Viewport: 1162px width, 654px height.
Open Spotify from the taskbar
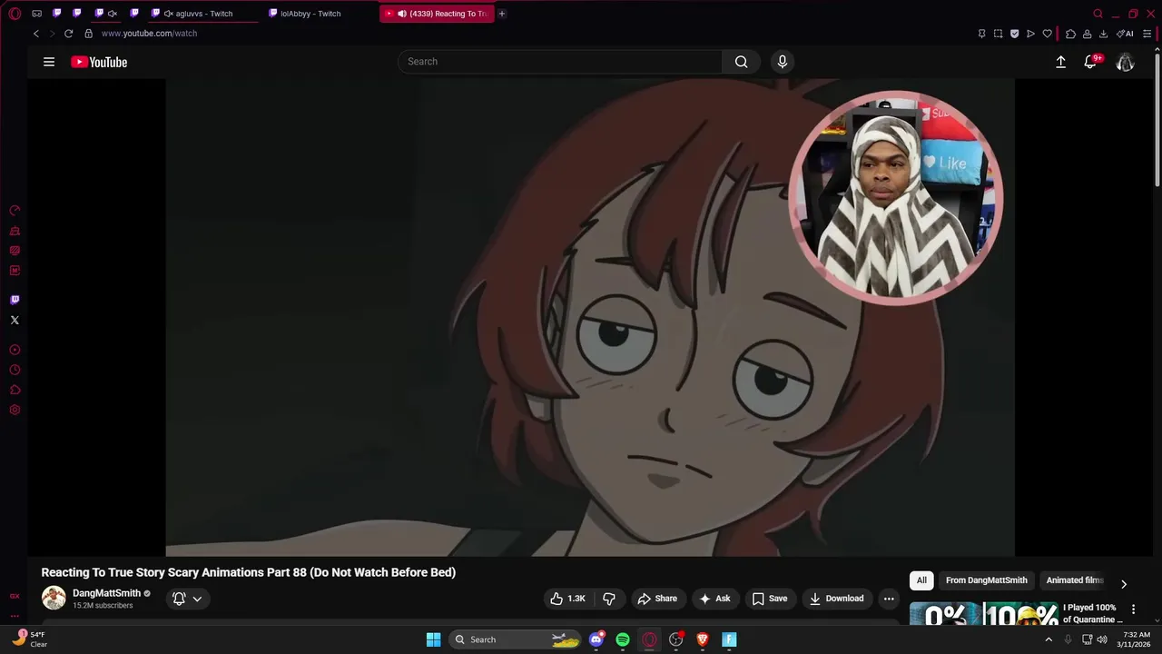click(623, 639)
